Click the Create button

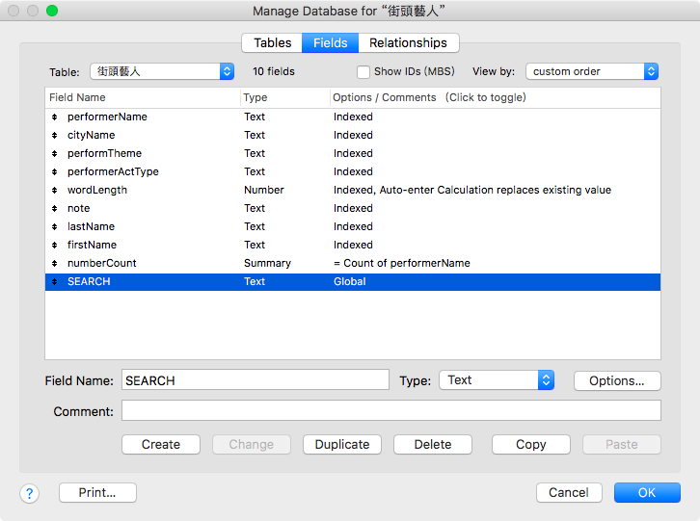[161, 444]
